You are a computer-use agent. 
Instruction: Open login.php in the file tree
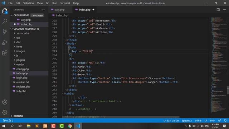pyautogui.click(x=29, y=78)
